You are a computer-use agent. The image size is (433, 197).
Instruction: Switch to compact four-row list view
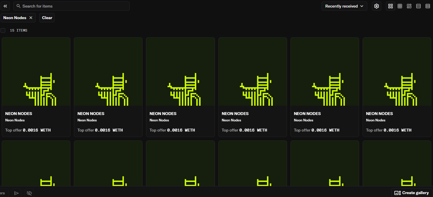(x=428, y=6)
